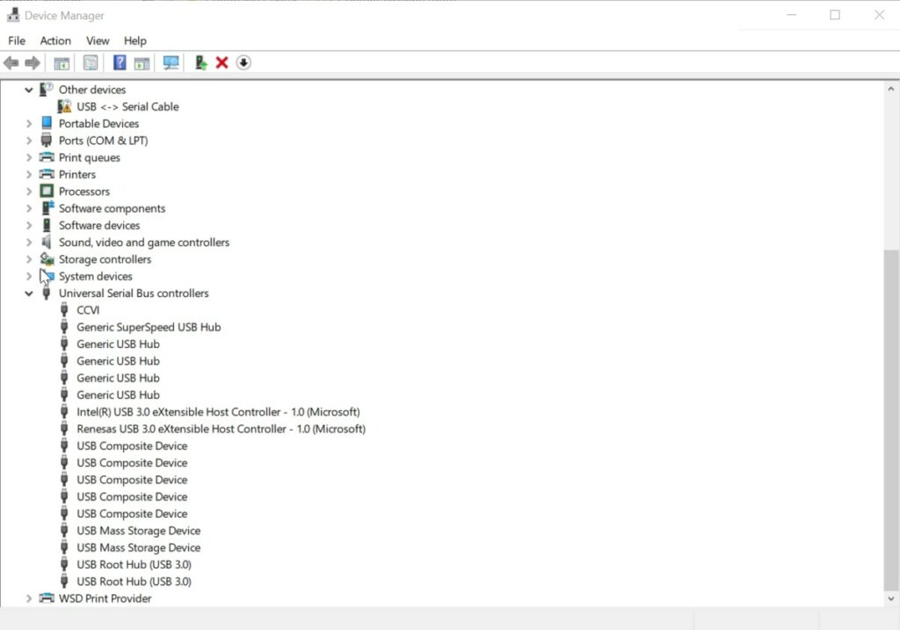Click the Update device driver toolbar icon
This screenshot has width=900, height=630.
[x=200, y=62]
